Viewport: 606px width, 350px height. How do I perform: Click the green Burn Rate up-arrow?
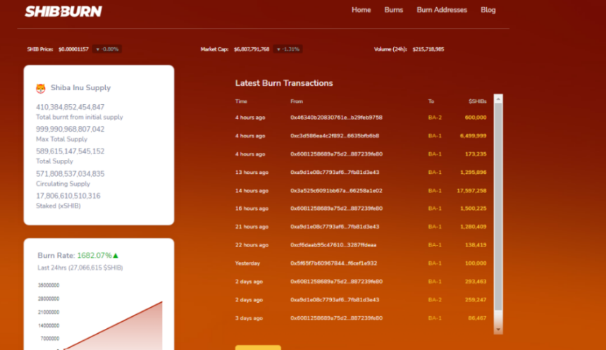[x=116, y=256]
